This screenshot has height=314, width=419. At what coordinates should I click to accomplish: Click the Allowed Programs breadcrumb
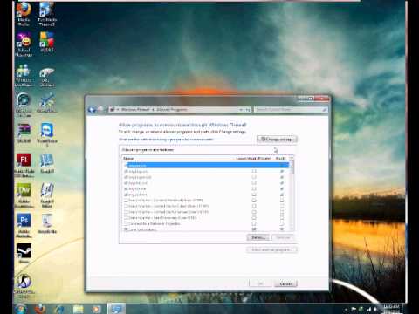click(x=172, y=110)
